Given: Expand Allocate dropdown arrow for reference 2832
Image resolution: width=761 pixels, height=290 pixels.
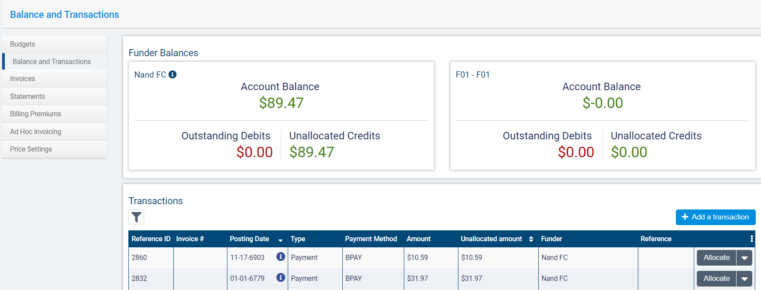Looking at the screenshot, I should pyautogui.click(x=744, y=279).
